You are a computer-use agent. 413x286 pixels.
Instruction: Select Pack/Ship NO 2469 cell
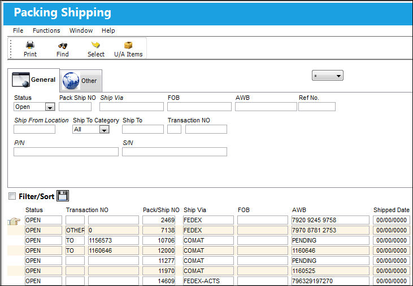pos(159,220)
